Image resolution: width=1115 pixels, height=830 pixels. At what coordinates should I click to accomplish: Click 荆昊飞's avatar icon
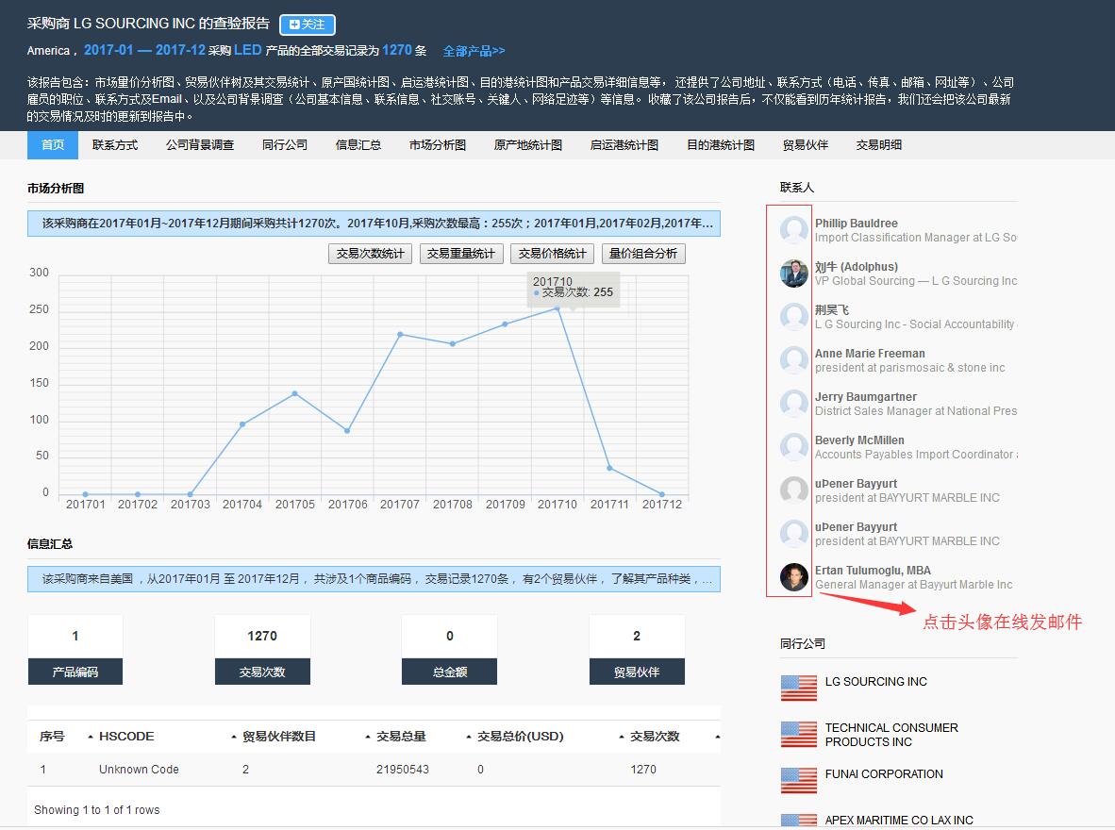coord(793,317)
